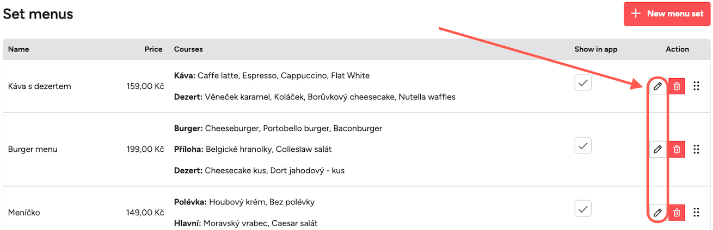Viewport: 713px width, 230px height.
Task: Toggle Show in app for Burger menu
Action: point(583,145)
